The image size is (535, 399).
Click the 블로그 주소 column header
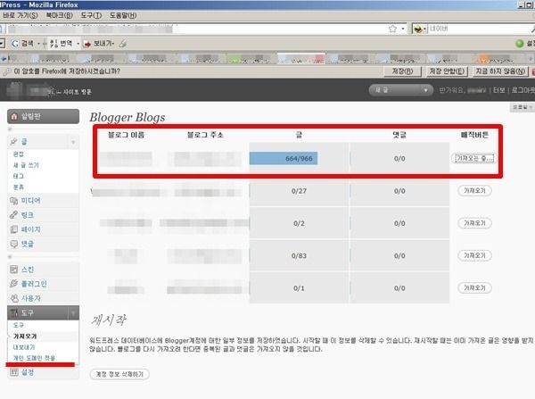pyautogui.click(x=205, y=135)
